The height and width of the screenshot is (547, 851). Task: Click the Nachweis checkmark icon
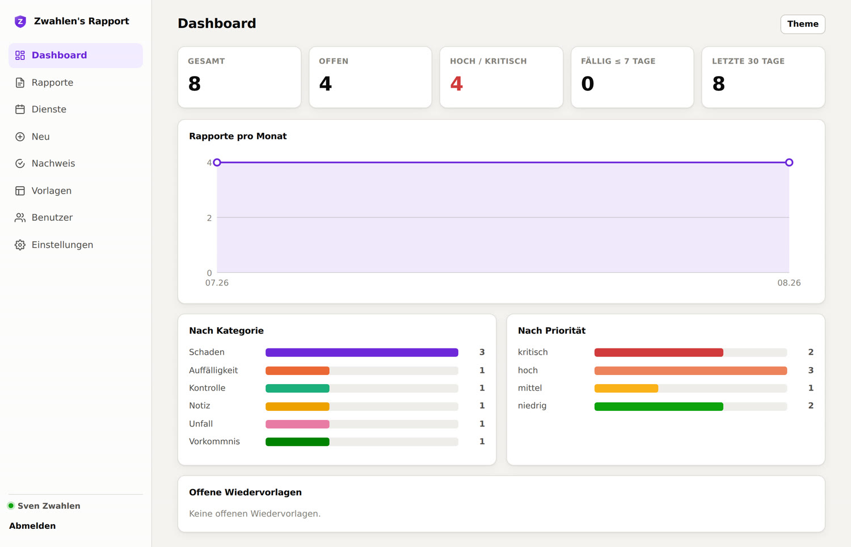click(x=20, y=163)
